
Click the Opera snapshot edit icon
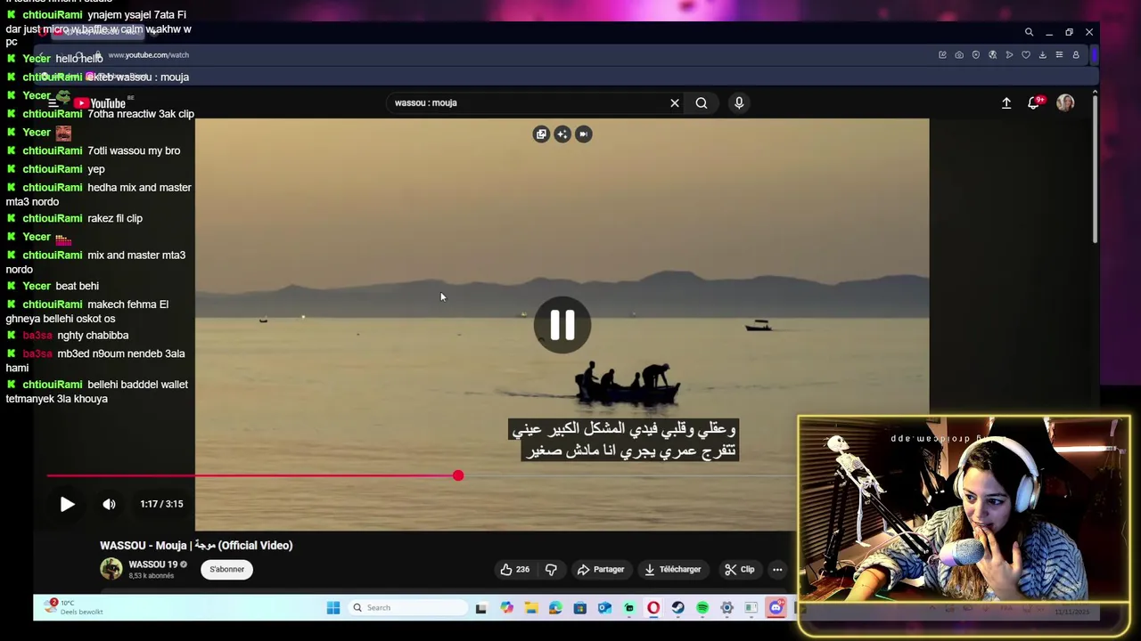(942, 55)
